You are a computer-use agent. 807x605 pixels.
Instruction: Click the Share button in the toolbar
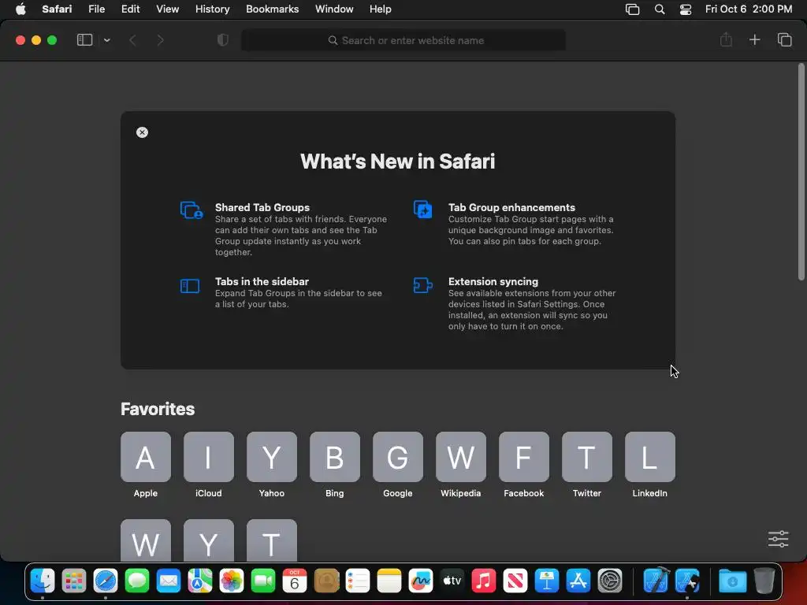(726, 39)
